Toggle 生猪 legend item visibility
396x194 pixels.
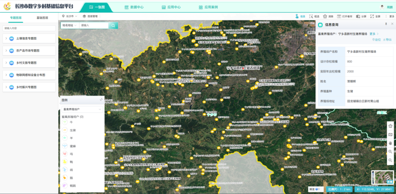point(73,130)
